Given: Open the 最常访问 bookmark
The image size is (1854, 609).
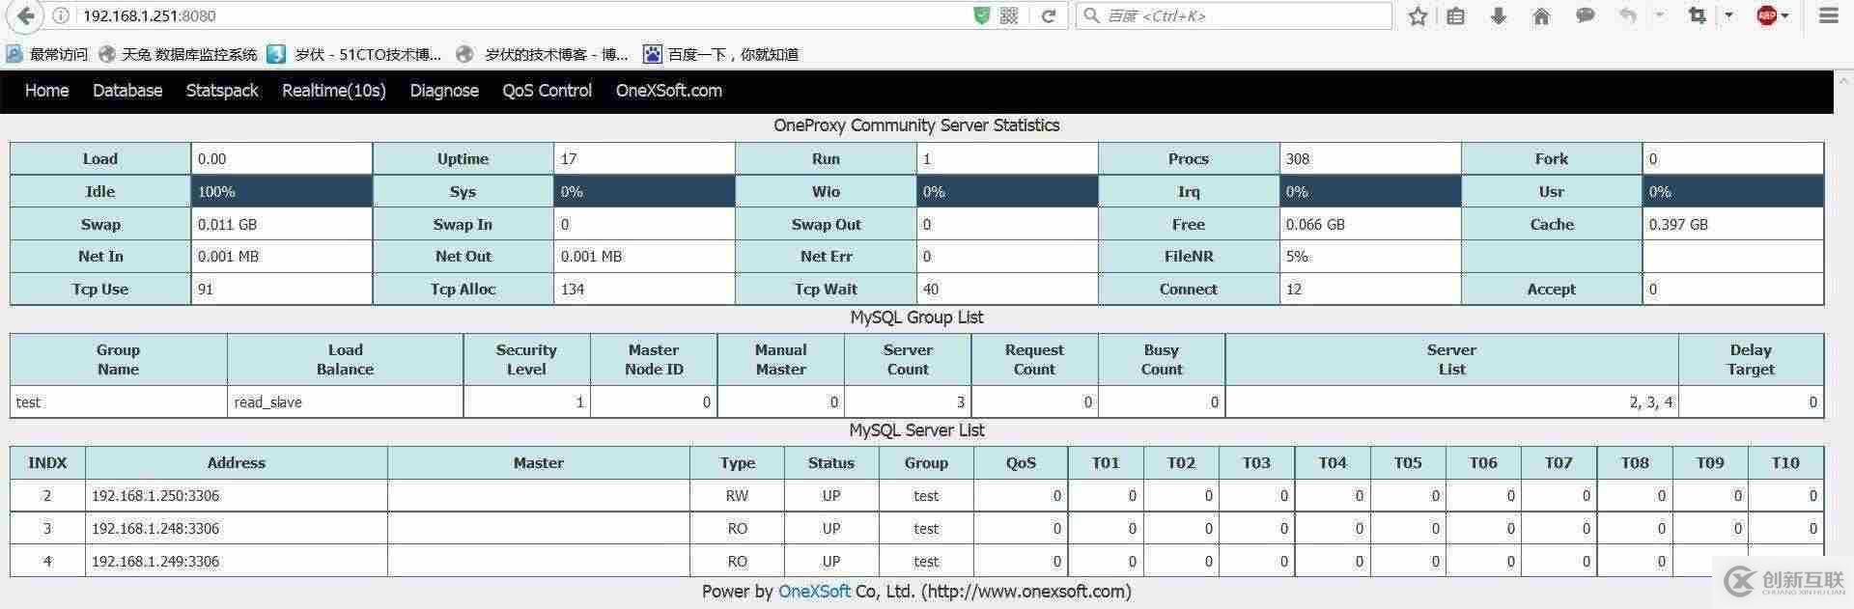Looking at the screenshot, I should [47, 54].
